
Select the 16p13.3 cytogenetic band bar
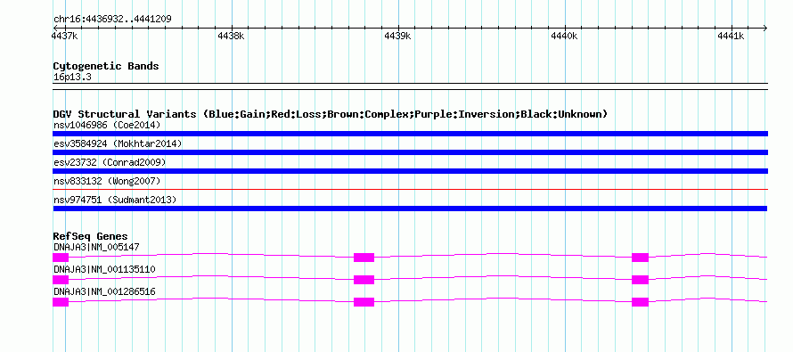click(410, 86)
